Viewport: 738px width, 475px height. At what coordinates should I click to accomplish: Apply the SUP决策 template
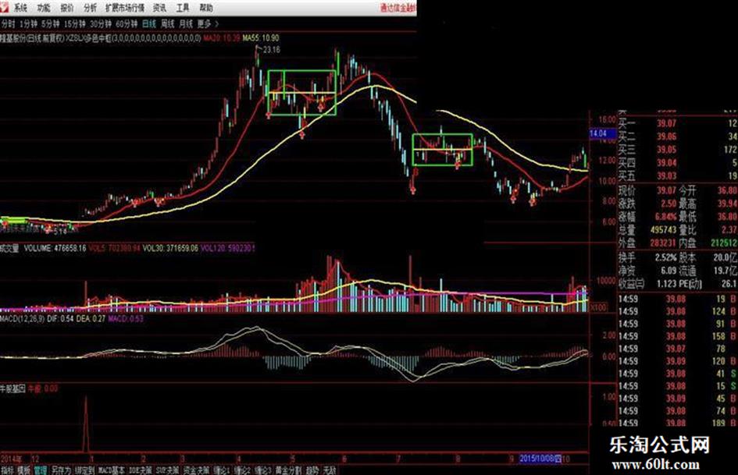[168, 470]
